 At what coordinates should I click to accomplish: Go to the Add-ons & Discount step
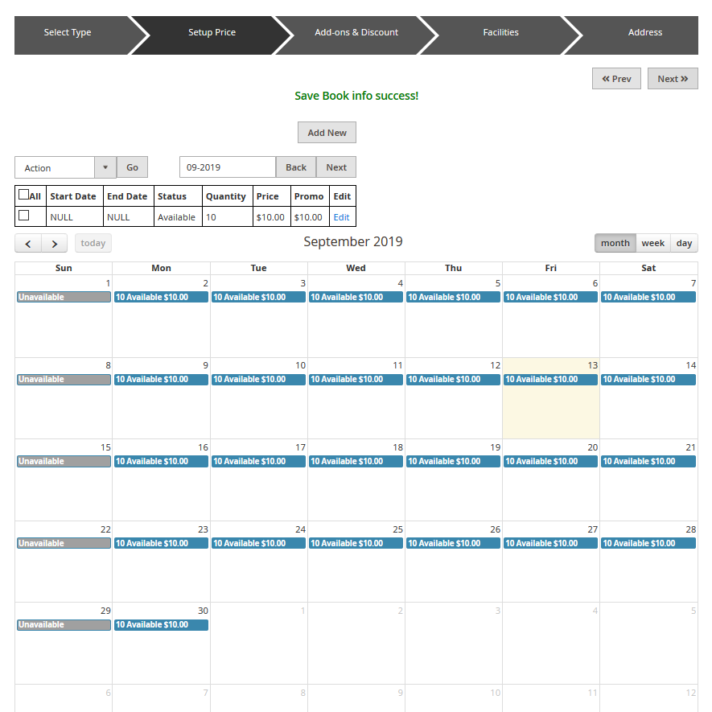click(356, 33)
